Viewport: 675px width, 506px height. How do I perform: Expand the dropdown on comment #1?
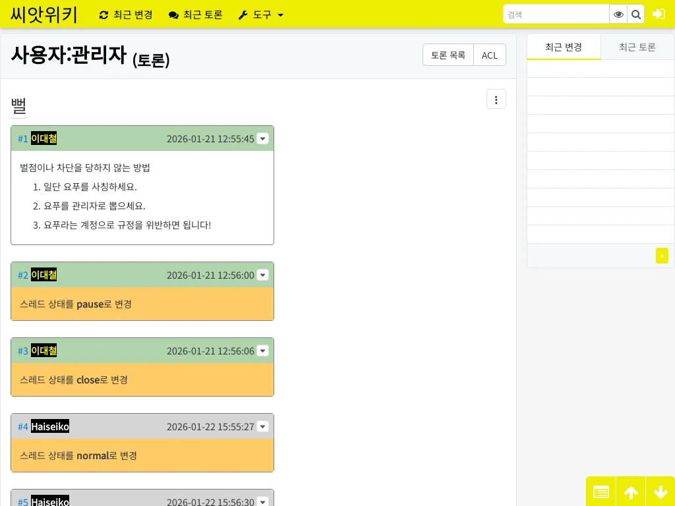(x=262, y=139)
